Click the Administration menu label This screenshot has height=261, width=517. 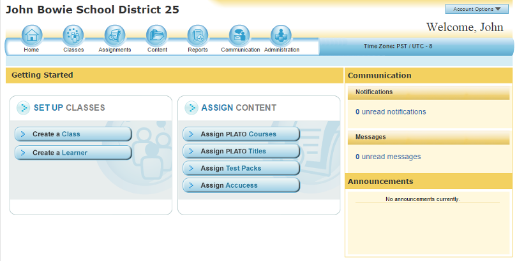coord(282,50)
